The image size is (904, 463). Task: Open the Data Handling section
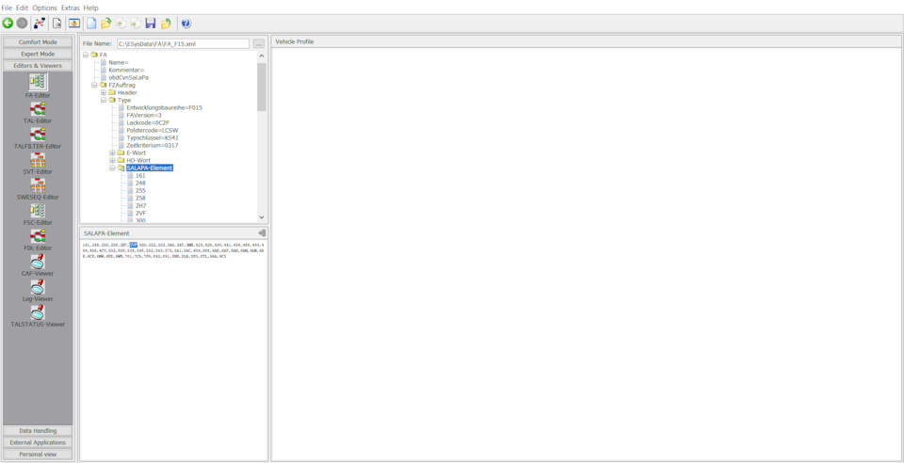38,431
